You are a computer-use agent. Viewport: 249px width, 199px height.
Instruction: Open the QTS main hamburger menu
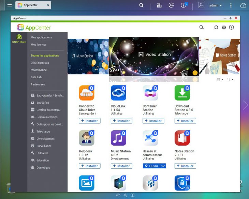pyautogui.click(x=10, y=5)
